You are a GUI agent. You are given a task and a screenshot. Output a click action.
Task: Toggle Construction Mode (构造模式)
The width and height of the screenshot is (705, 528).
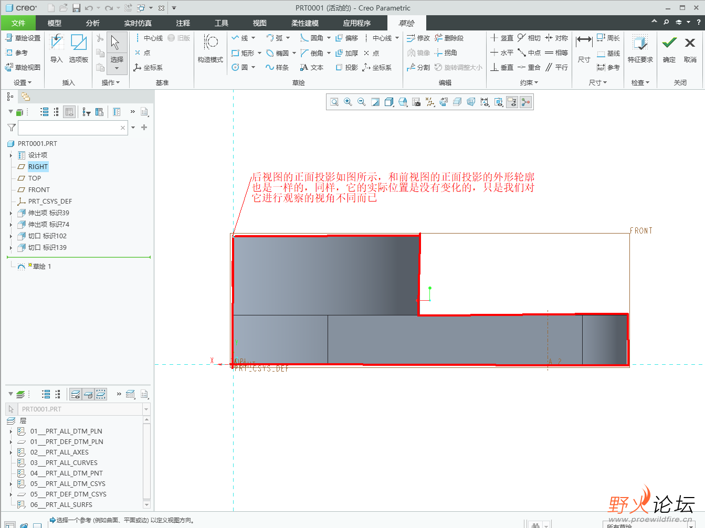click(x=211, y=48)
